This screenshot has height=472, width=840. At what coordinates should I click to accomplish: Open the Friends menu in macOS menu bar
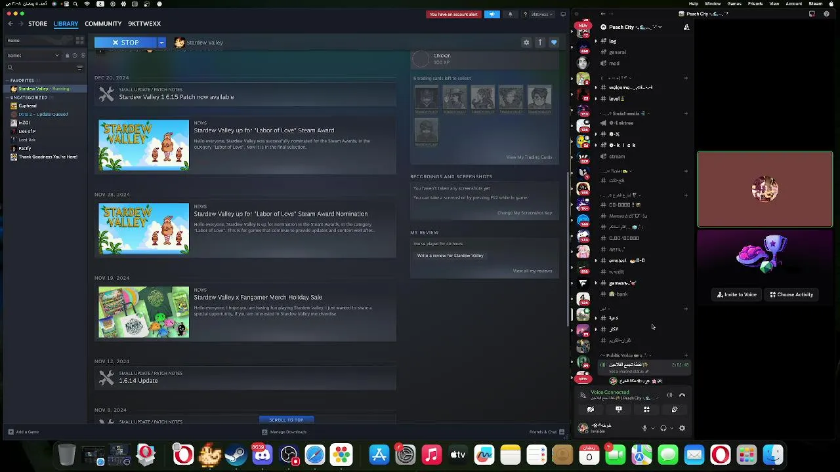tap(755, 4)
